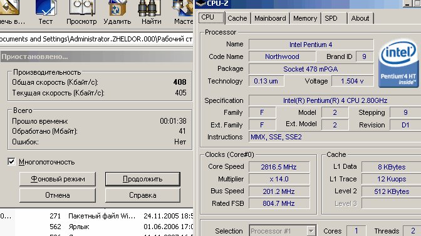Click the Обработано value 41
Viewport: 421px width, 236px height.
[x=182, y=131]
